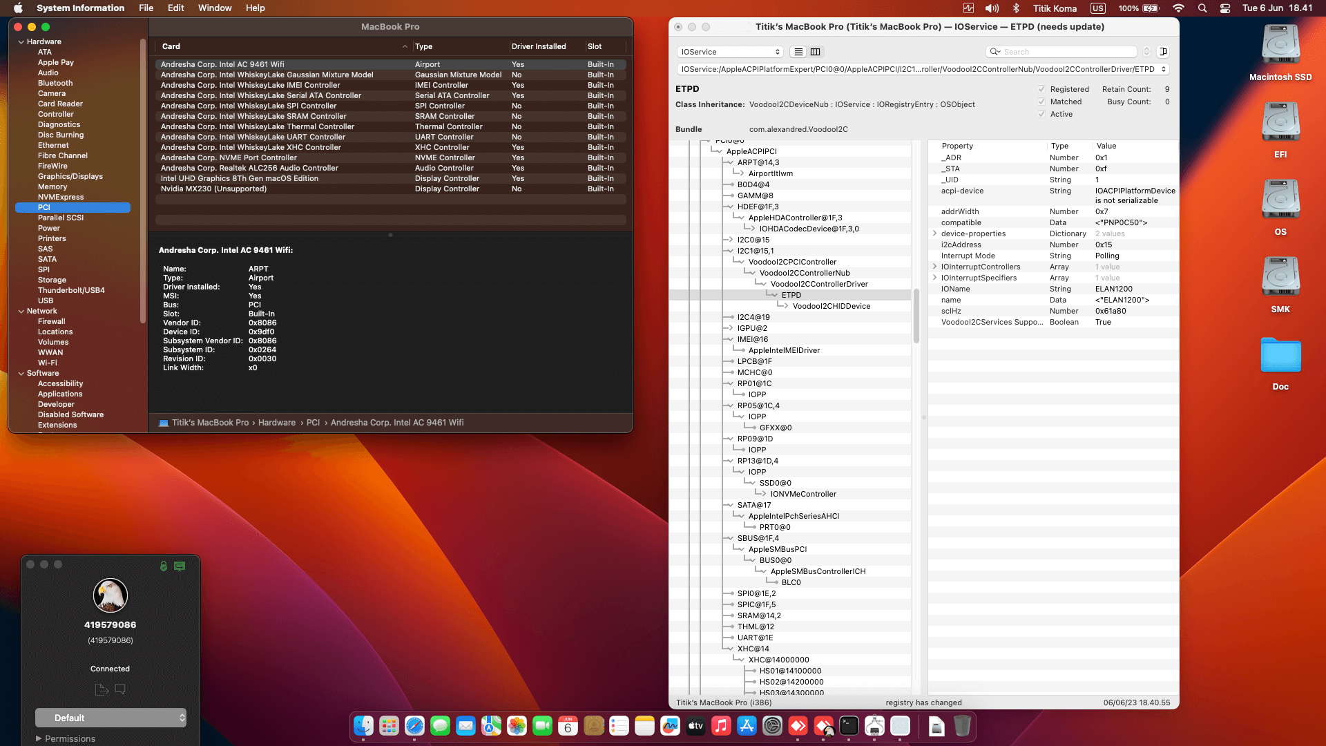Expand the Permissions disclosure triangle
This screenshot has width=1326, height=746.
pyautogui.click(x=39, y=738)
